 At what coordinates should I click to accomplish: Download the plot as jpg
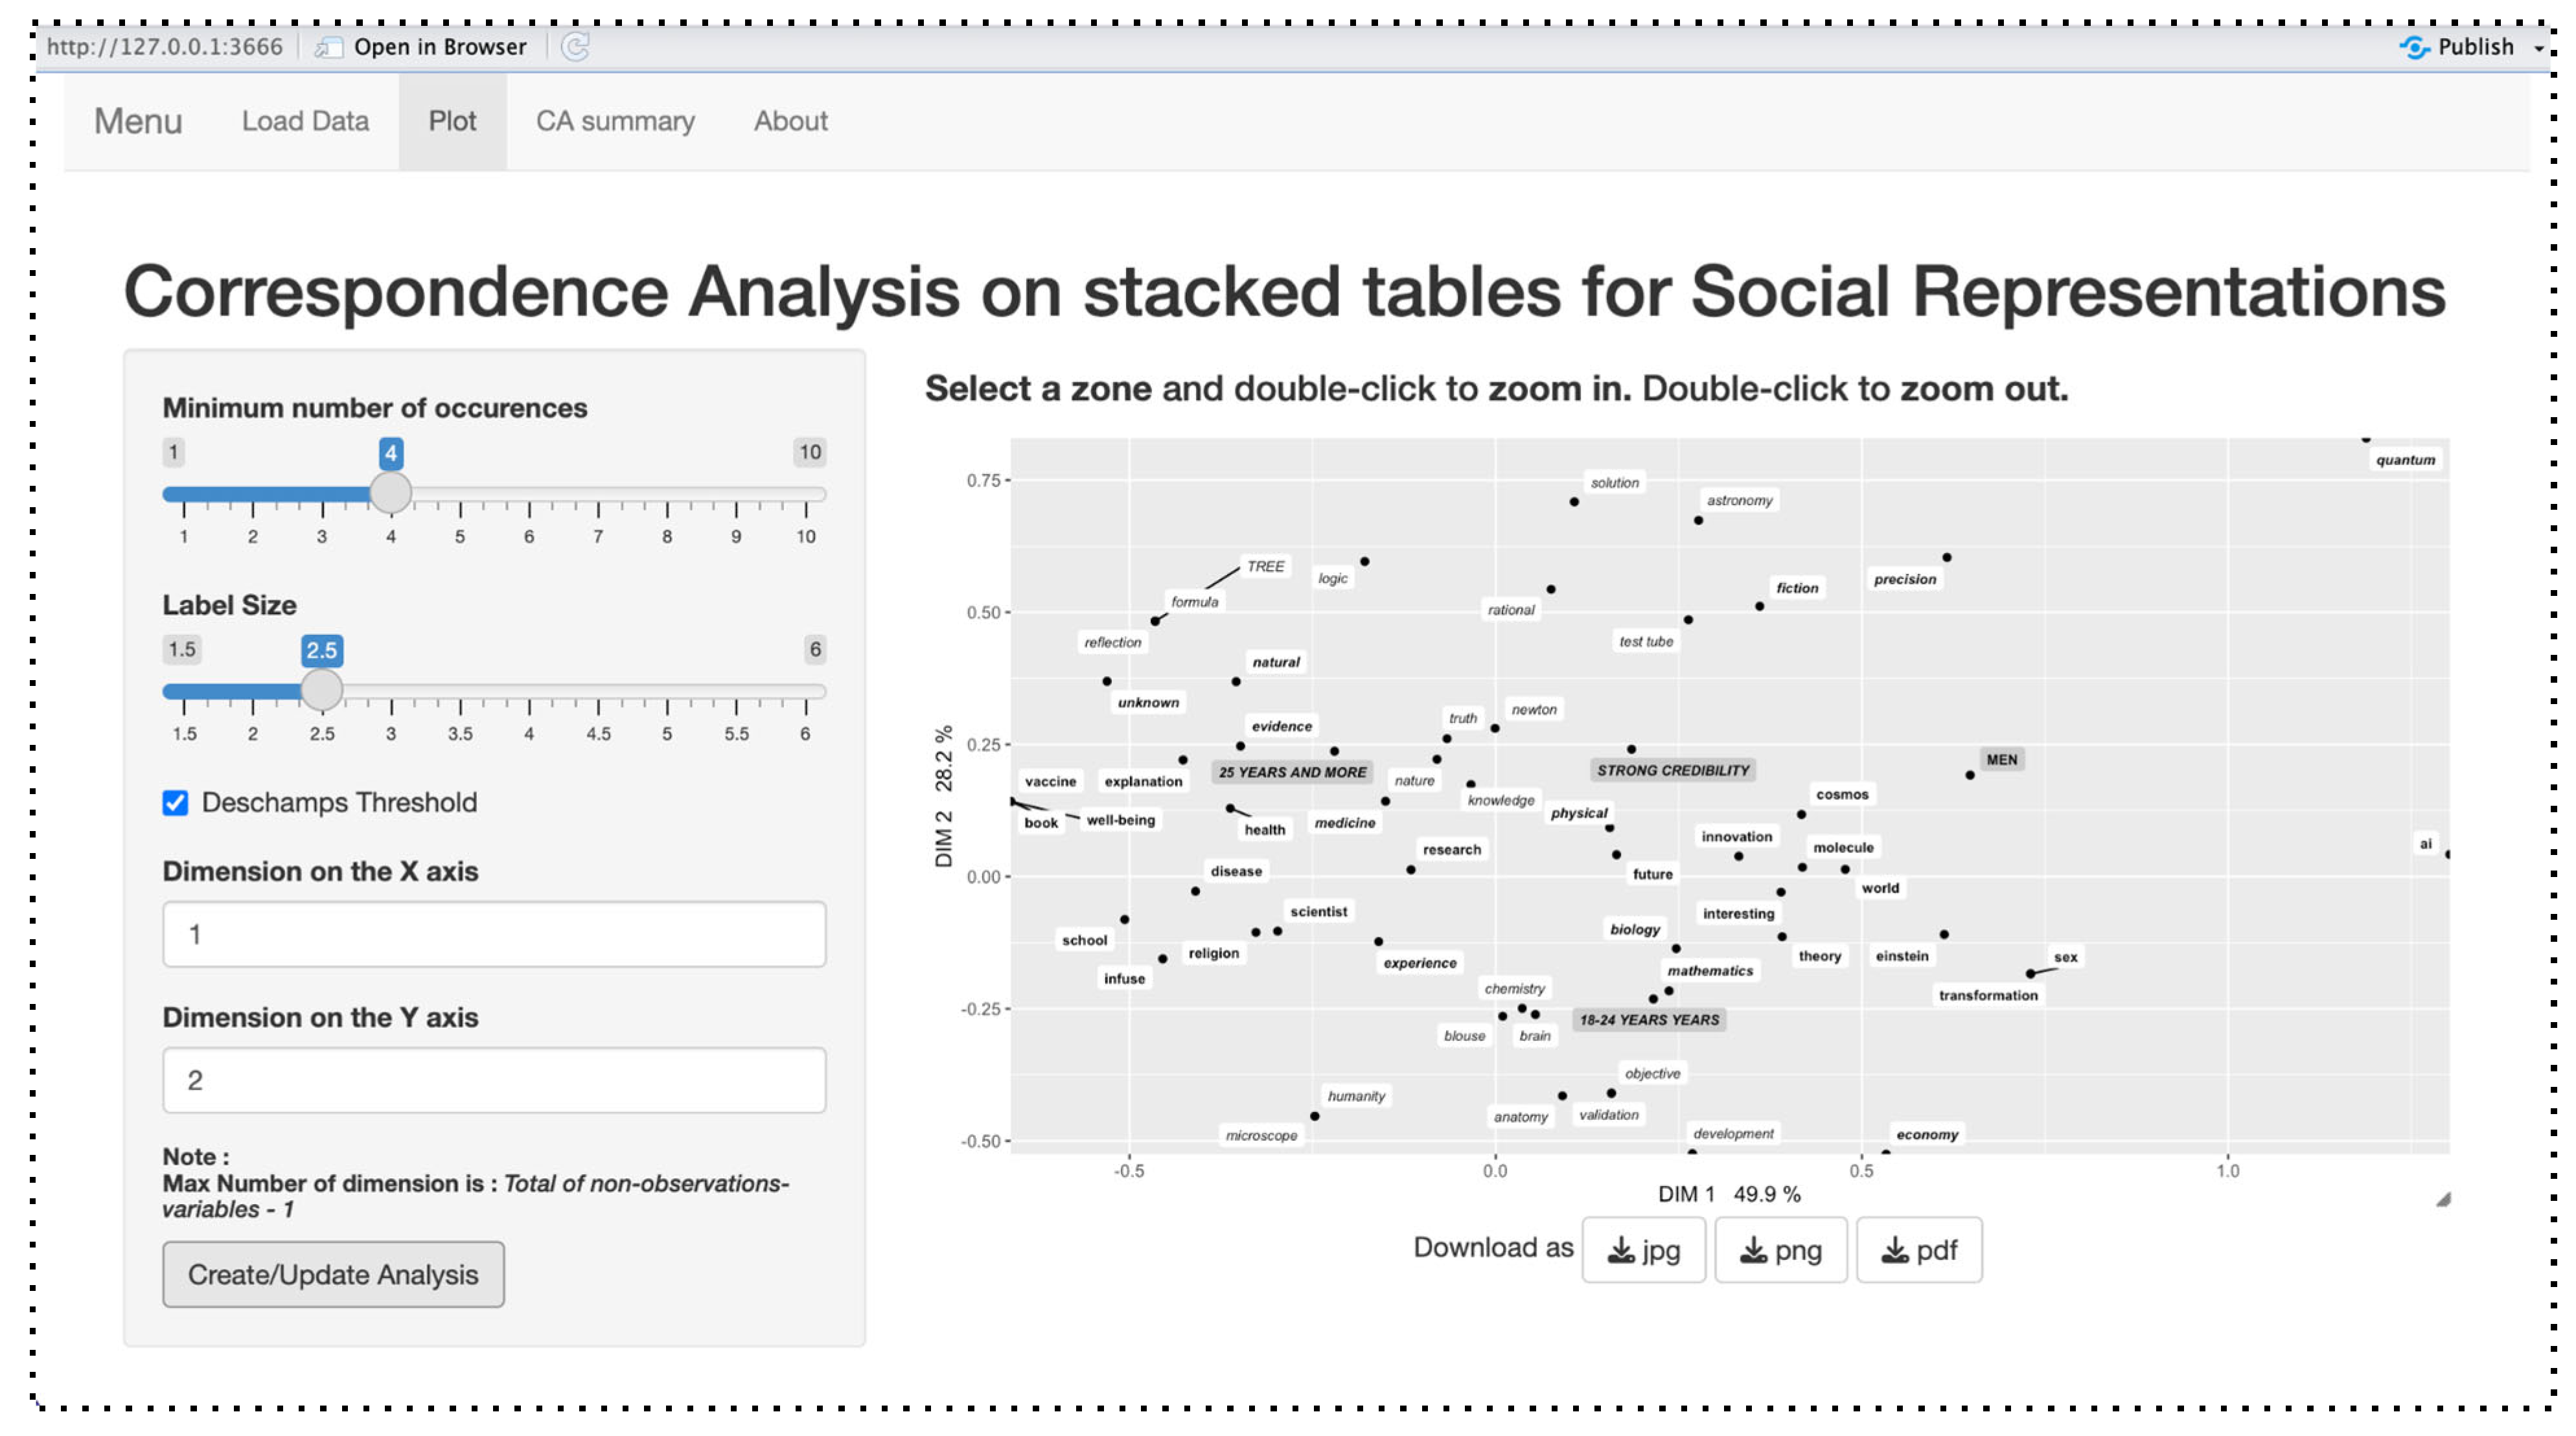click(1643, 1250)
